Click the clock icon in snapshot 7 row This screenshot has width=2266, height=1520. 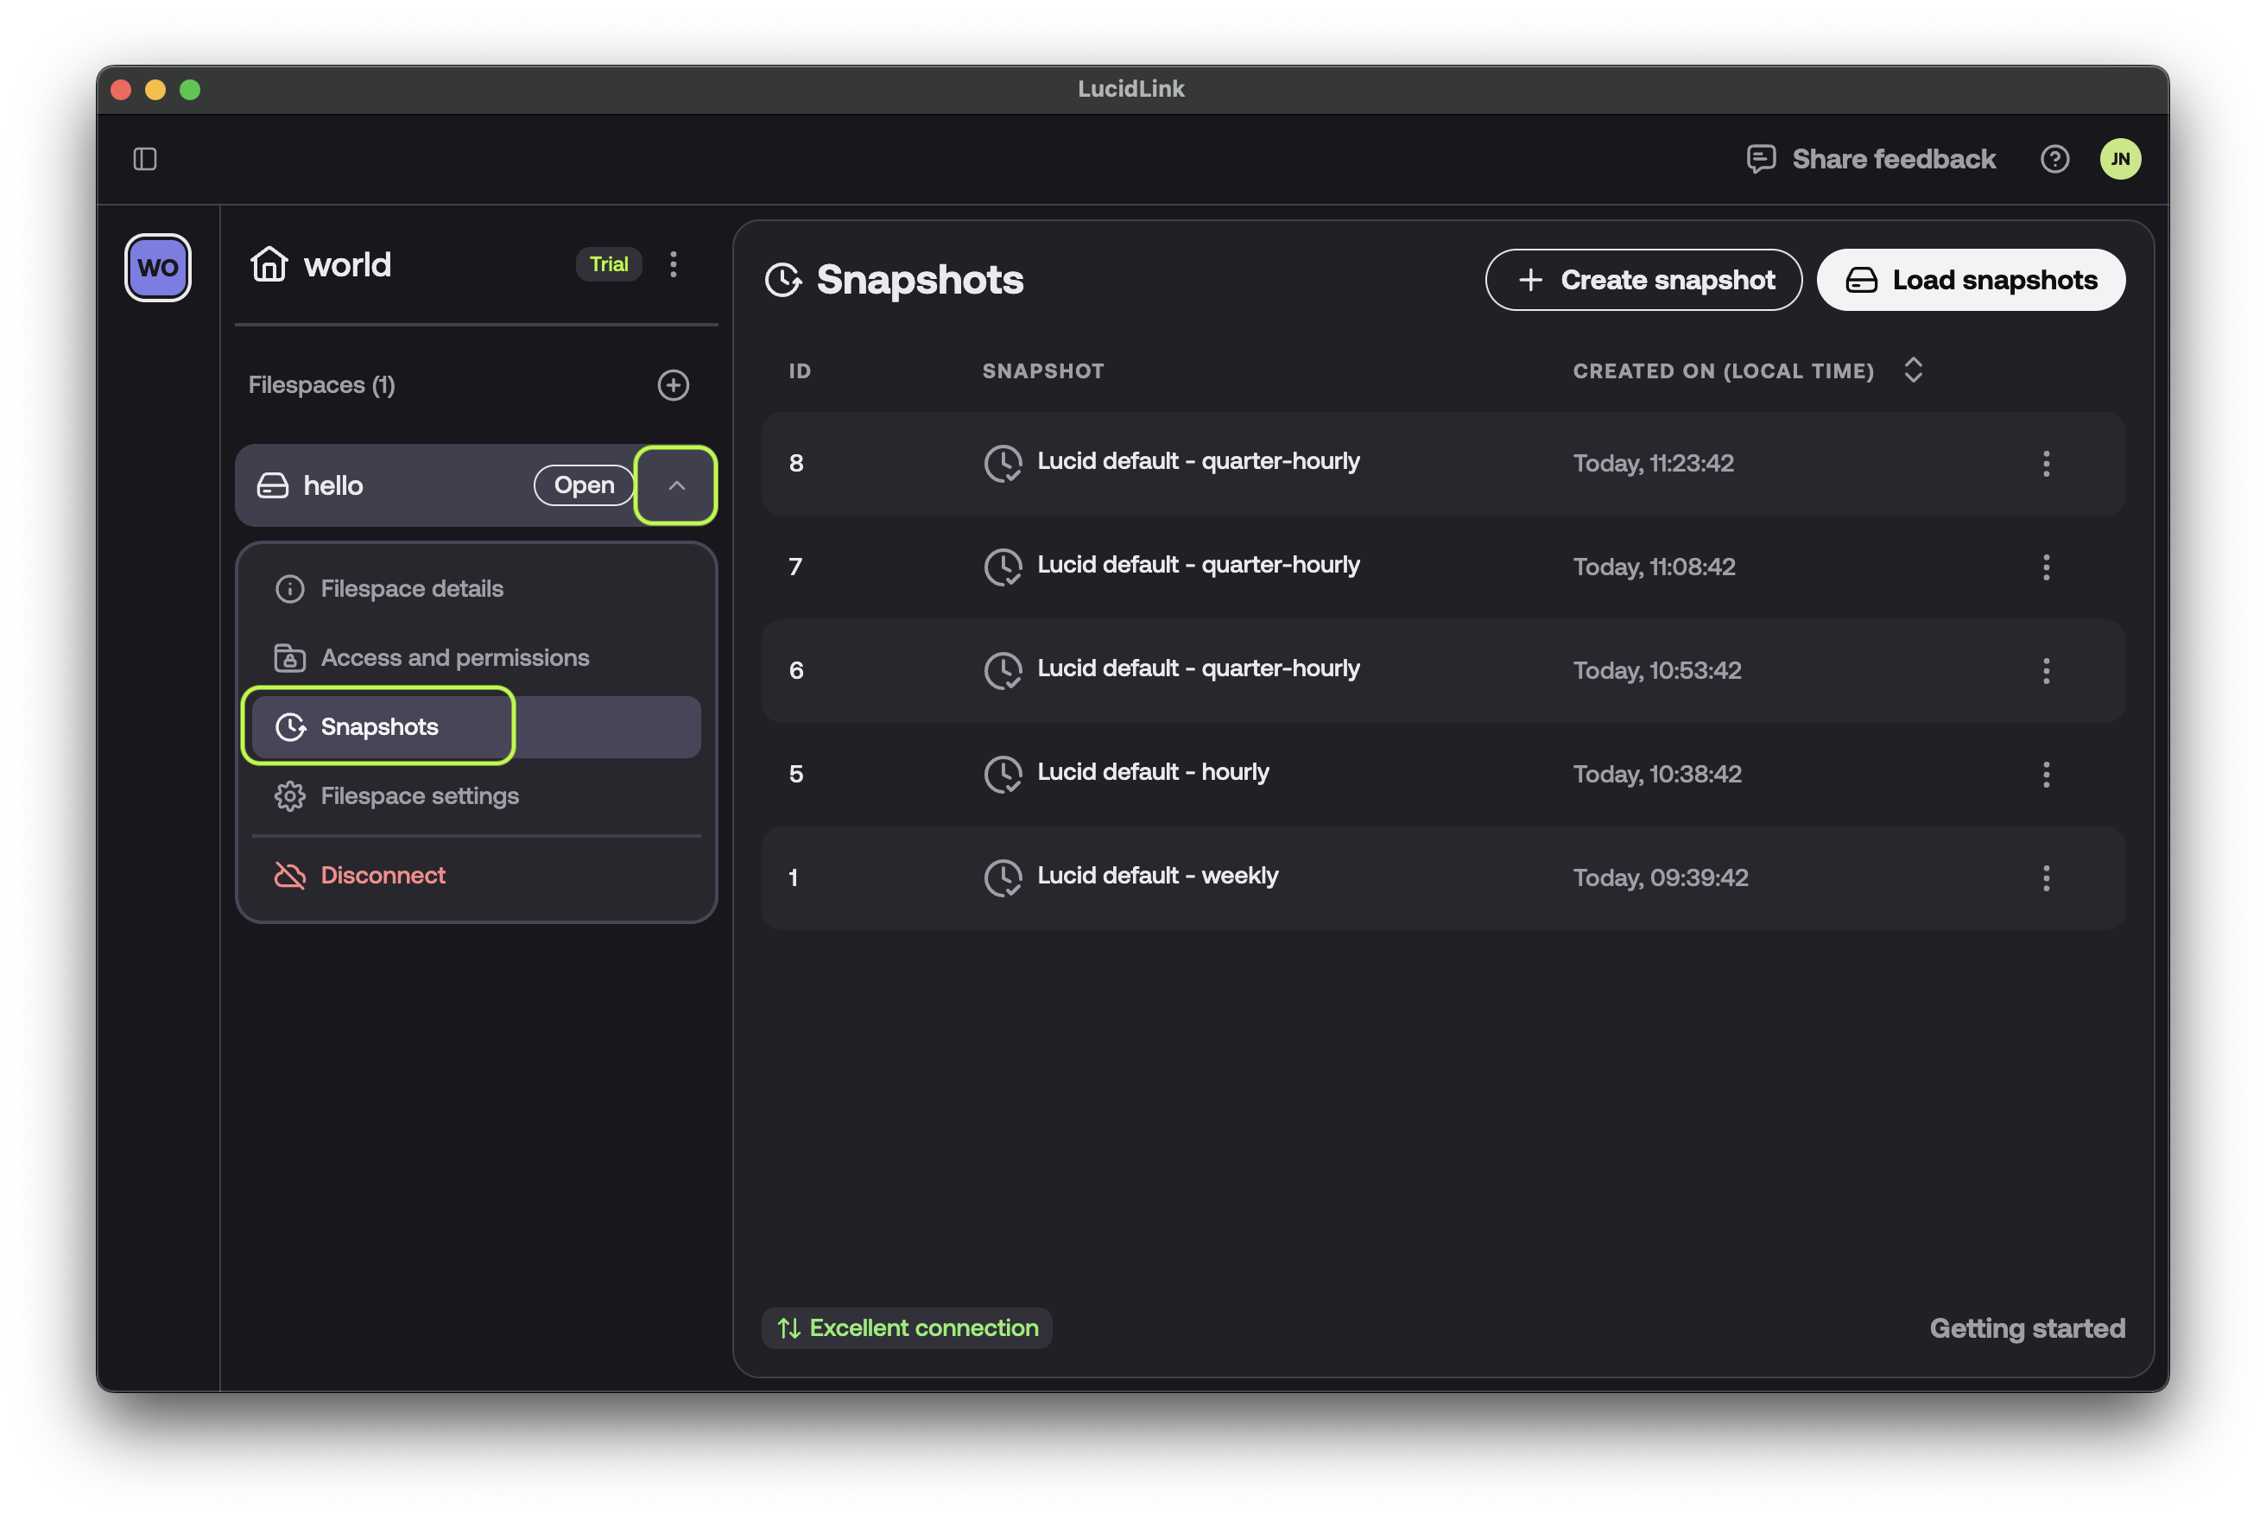(1003, 567)
